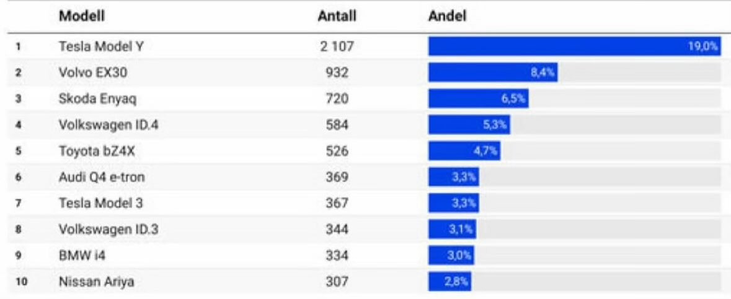Screen dimensions: 731x299
Task: Select Tesla Model 3 in table
Action: click(x=100, y=203)
